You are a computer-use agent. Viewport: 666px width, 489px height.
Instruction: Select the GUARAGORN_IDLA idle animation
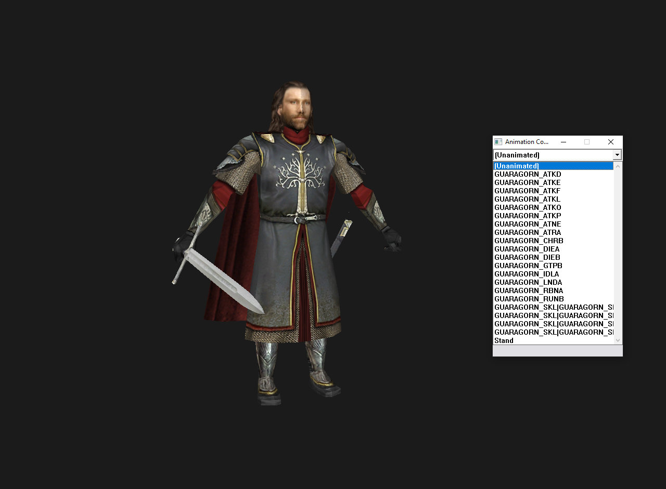(x=554, y=274)
